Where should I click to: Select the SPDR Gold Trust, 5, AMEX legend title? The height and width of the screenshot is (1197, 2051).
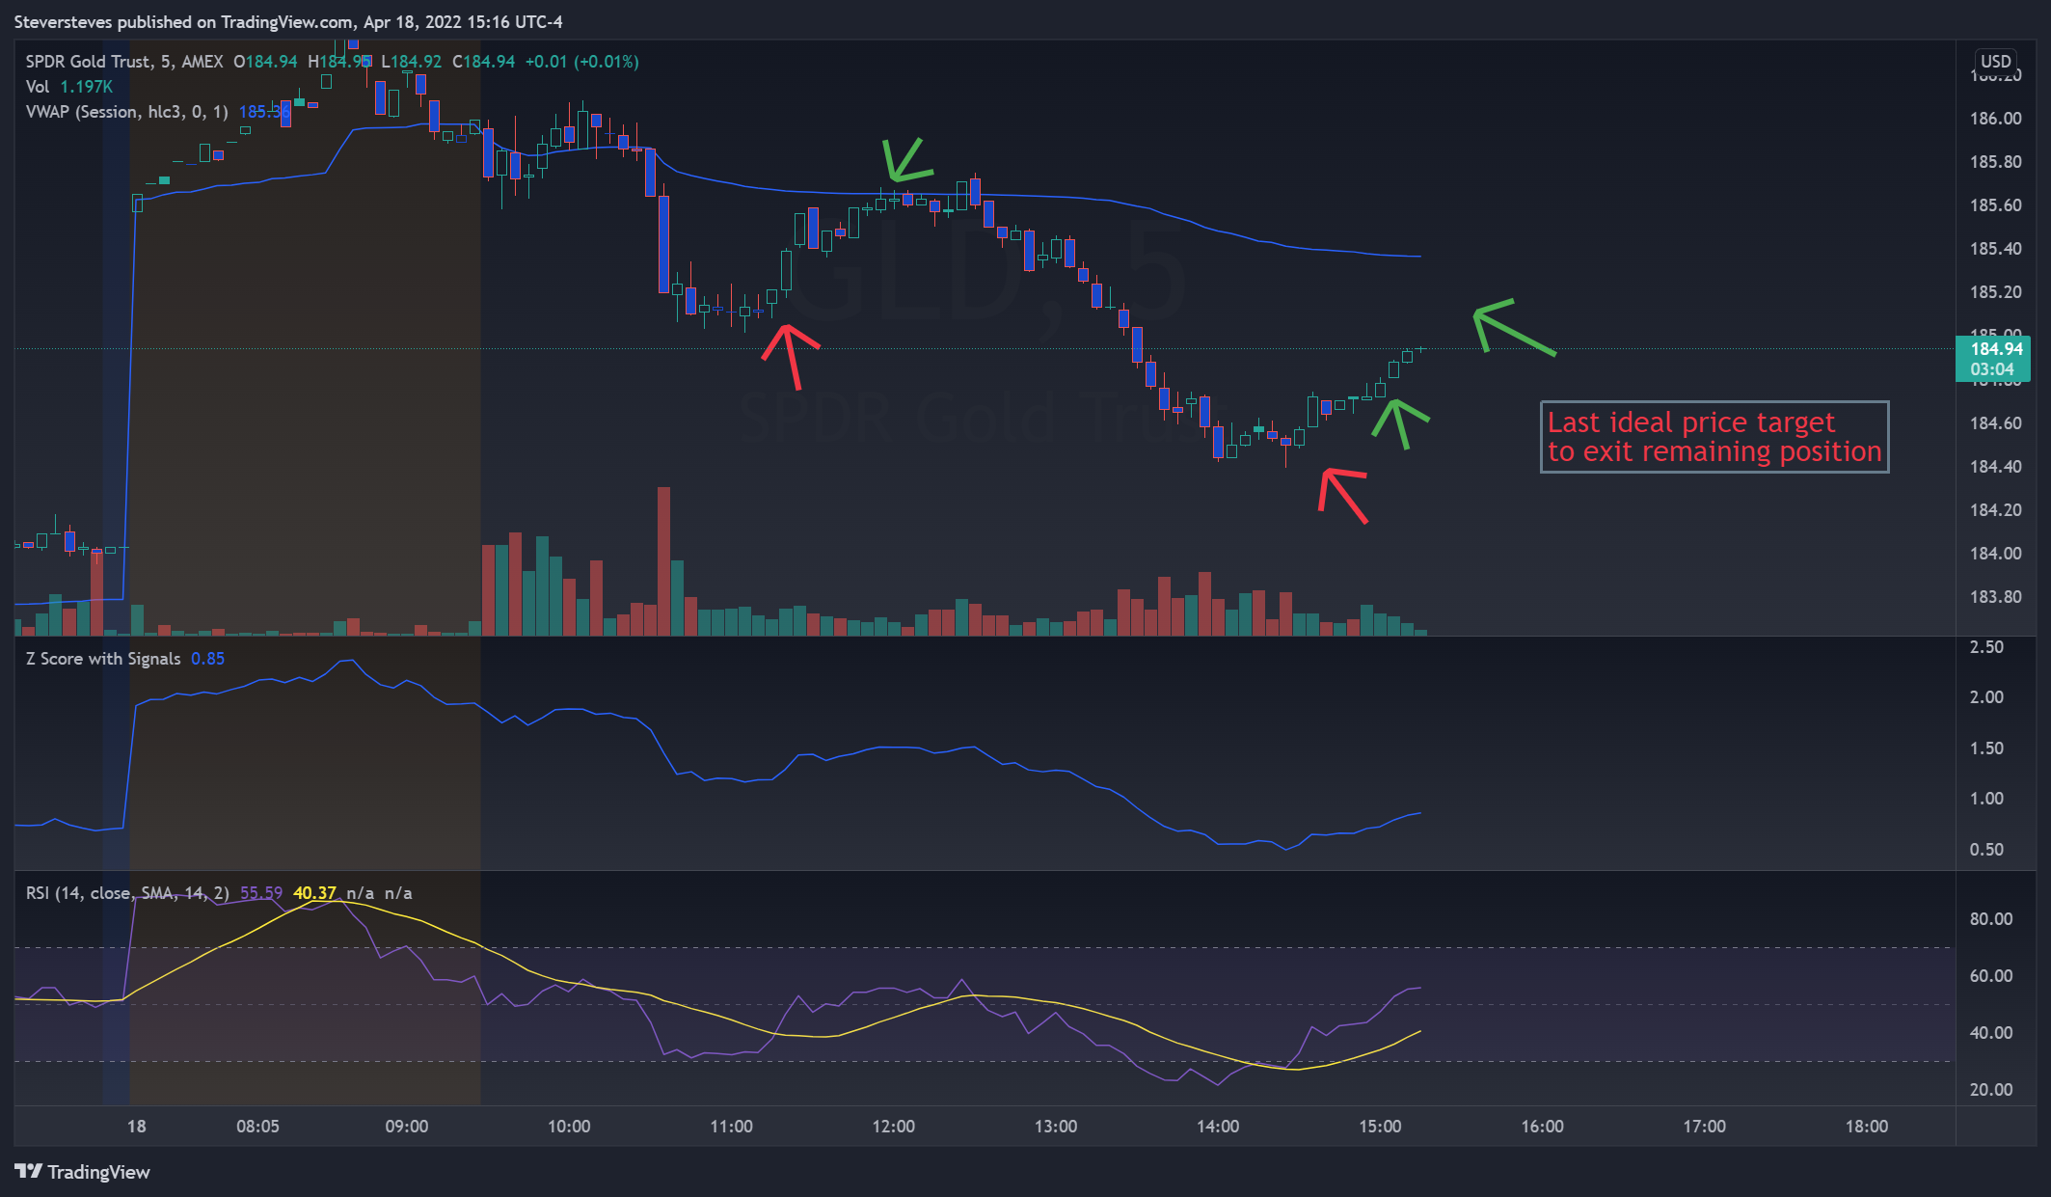pyautogui.click(x=124, y=62)
